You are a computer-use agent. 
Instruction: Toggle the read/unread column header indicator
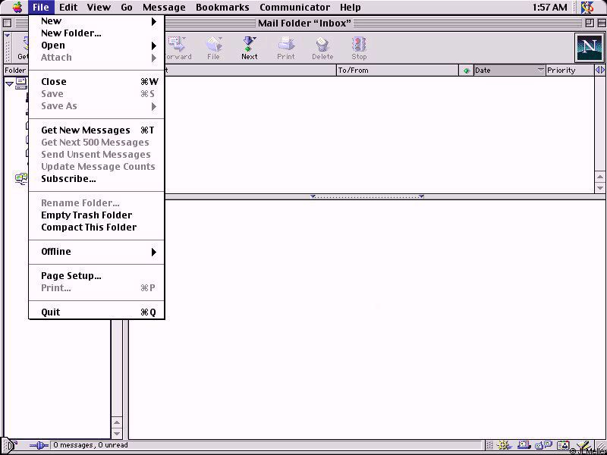coord(467,71)
